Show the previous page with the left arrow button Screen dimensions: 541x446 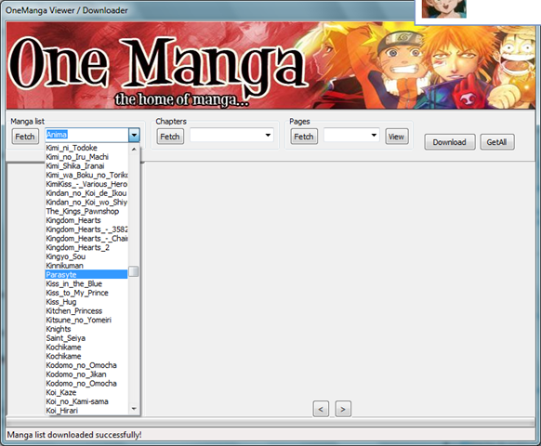[321, 409]
